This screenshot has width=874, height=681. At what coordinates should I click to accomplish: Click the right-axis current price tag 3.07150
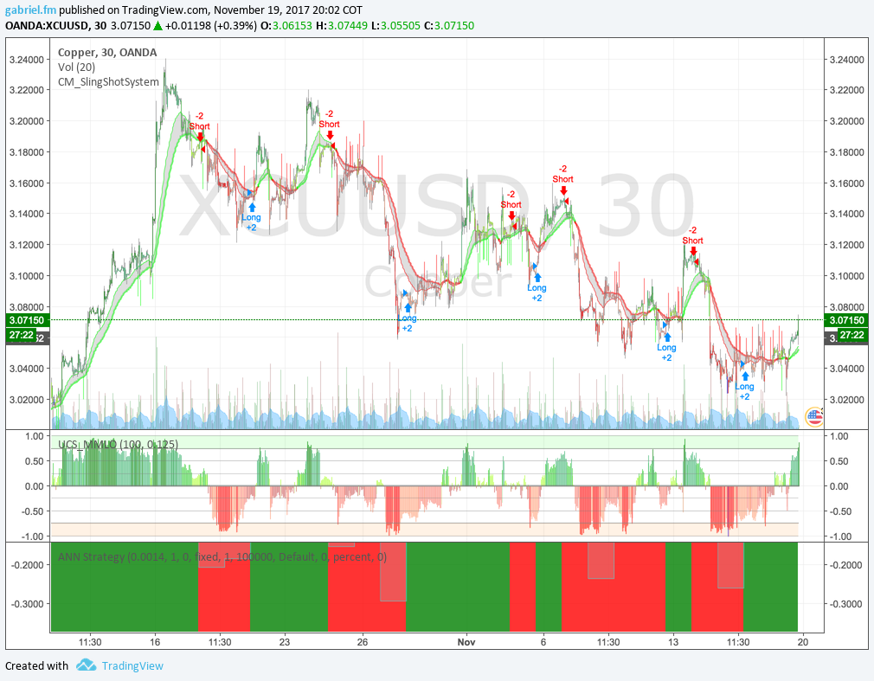pos(846,320)
